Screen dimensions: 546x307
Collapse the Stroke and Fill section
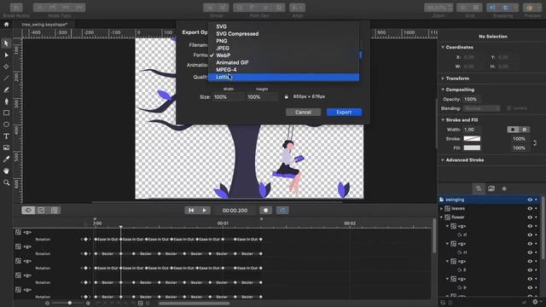tap(443, 119)
